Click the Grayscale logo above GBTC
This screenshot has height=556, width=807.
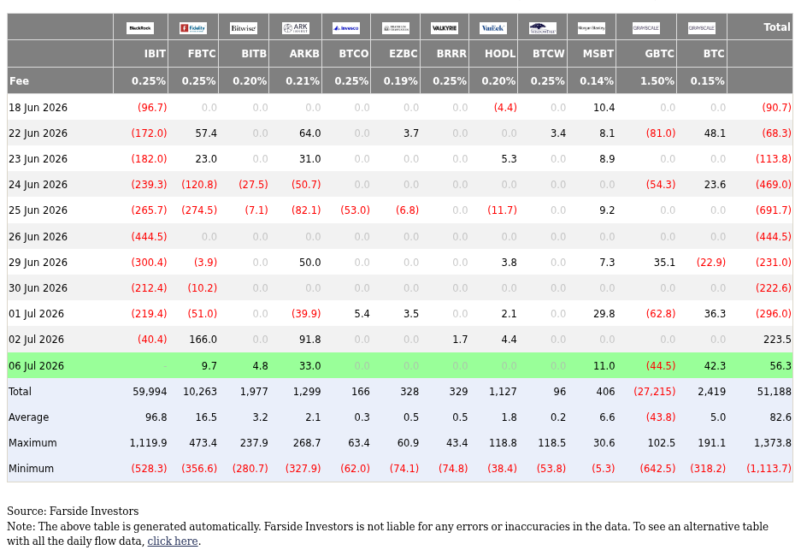tap(646, 27)
